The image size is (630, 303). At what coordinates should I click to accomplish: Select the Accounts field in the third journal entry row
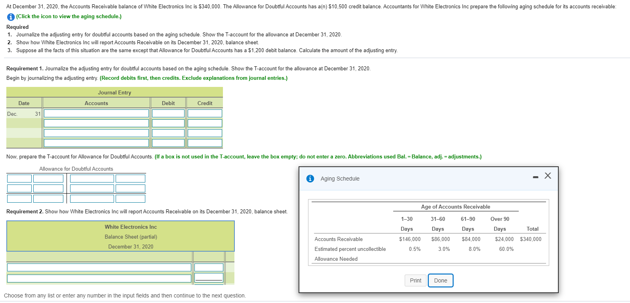(96, 133)
